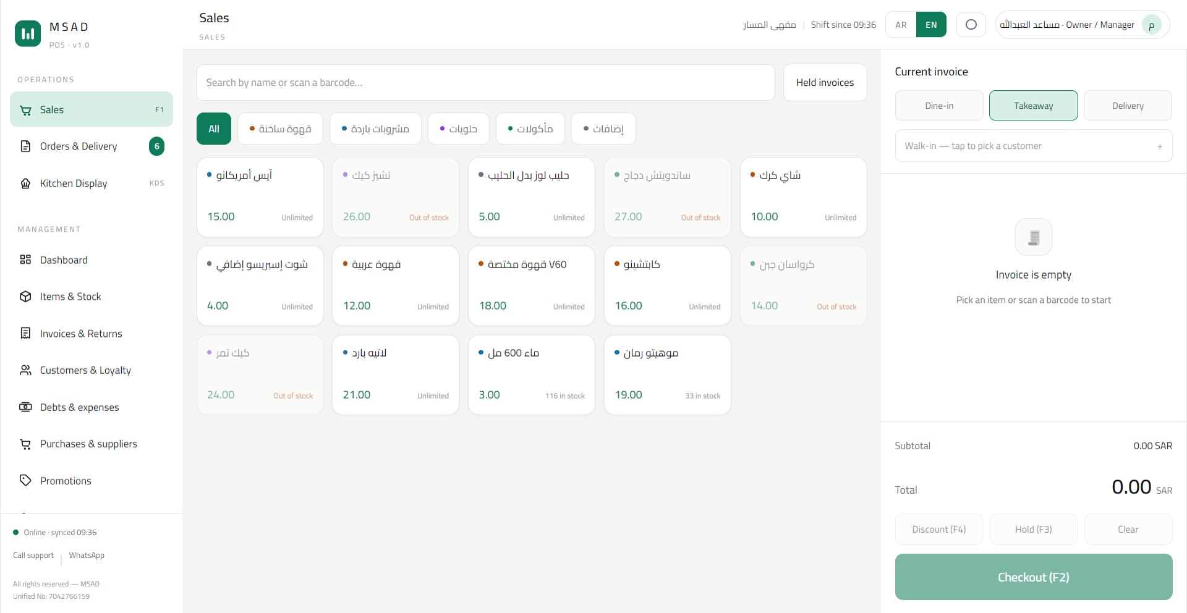Click the Debts & expenses cash icon
Viewport: 1187px width, 613px height.
pyautogui.click(x=25, y=407)
